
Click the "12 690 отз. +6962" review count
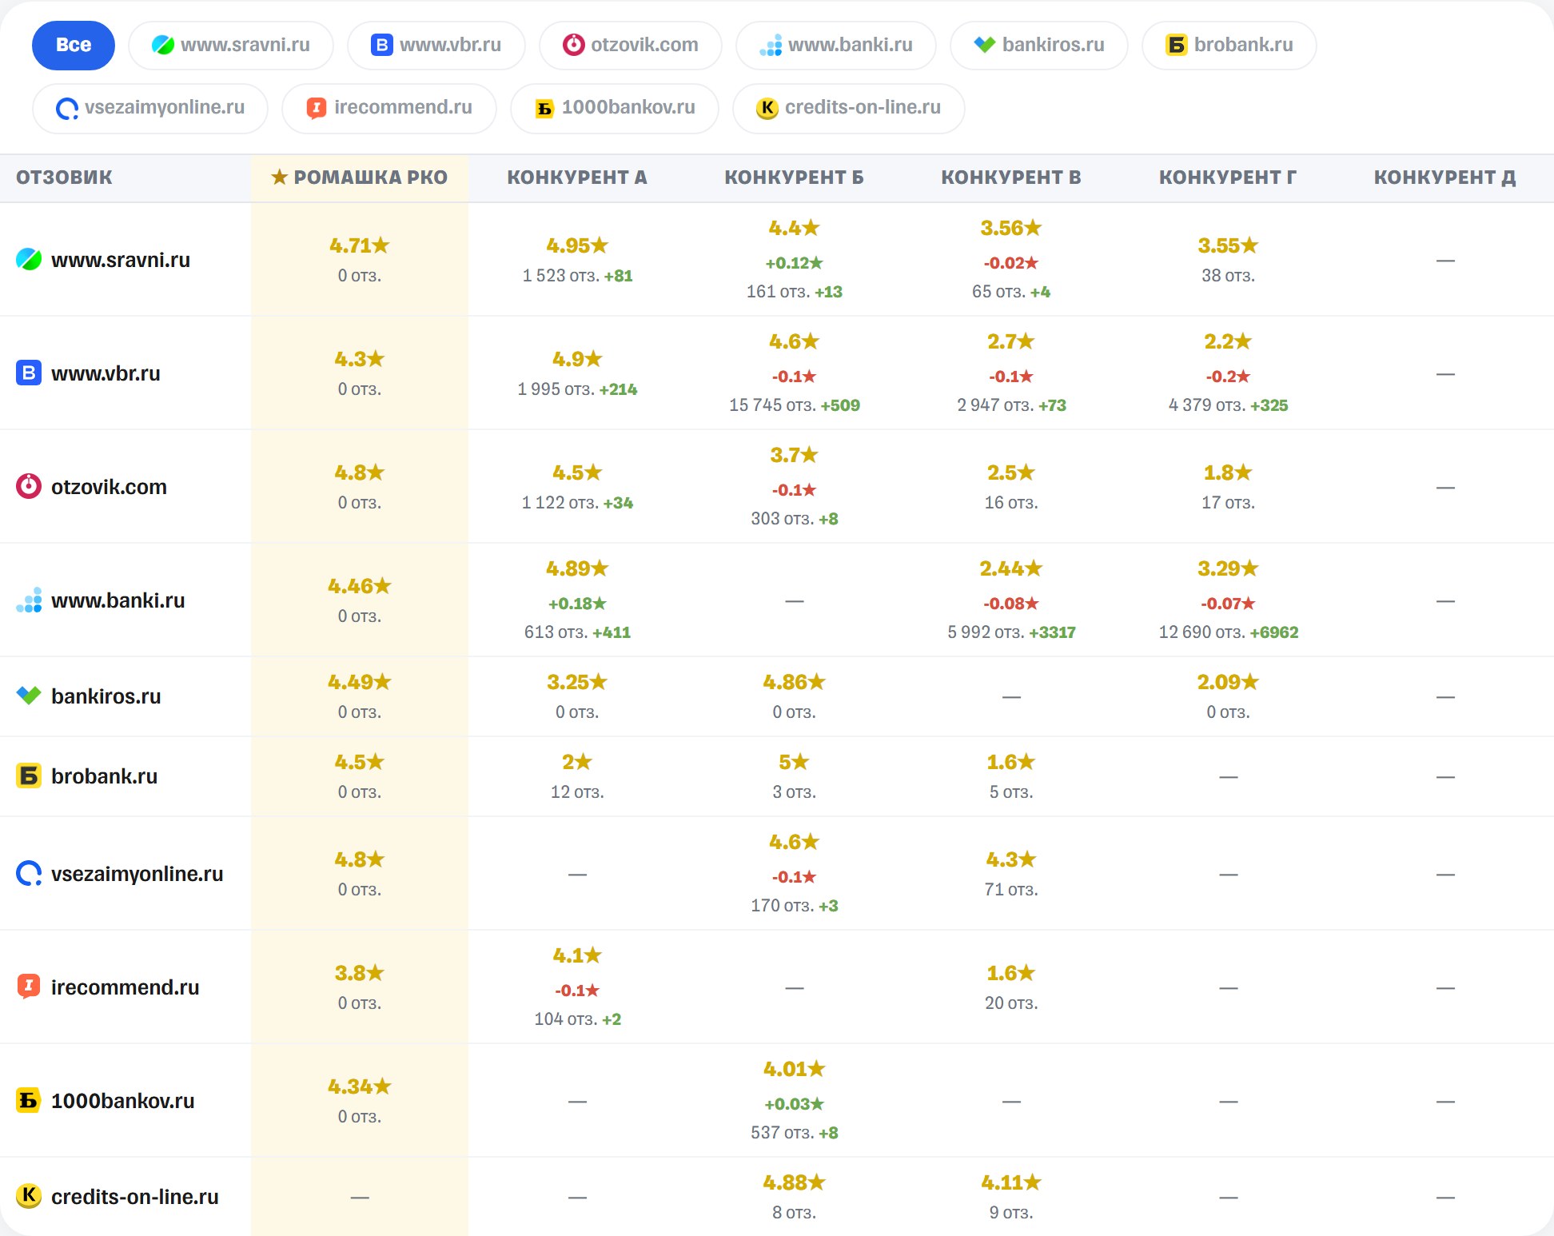click(x=1229, y=632)
